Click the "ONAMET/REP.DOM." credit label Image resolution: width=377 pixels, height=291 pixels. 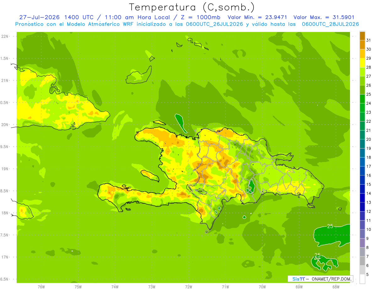pos(332,279)
